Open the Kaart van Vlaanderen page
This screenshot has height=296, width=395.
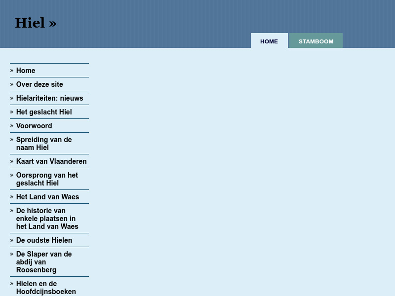pyautogui.click(x=51, y=161)
